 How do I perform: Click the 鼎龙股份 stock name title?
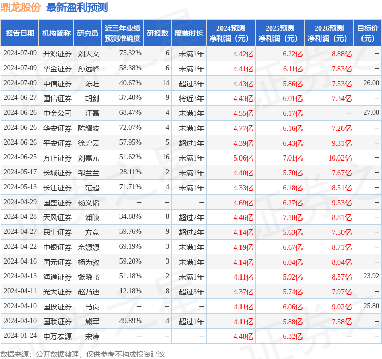point(21,7)
